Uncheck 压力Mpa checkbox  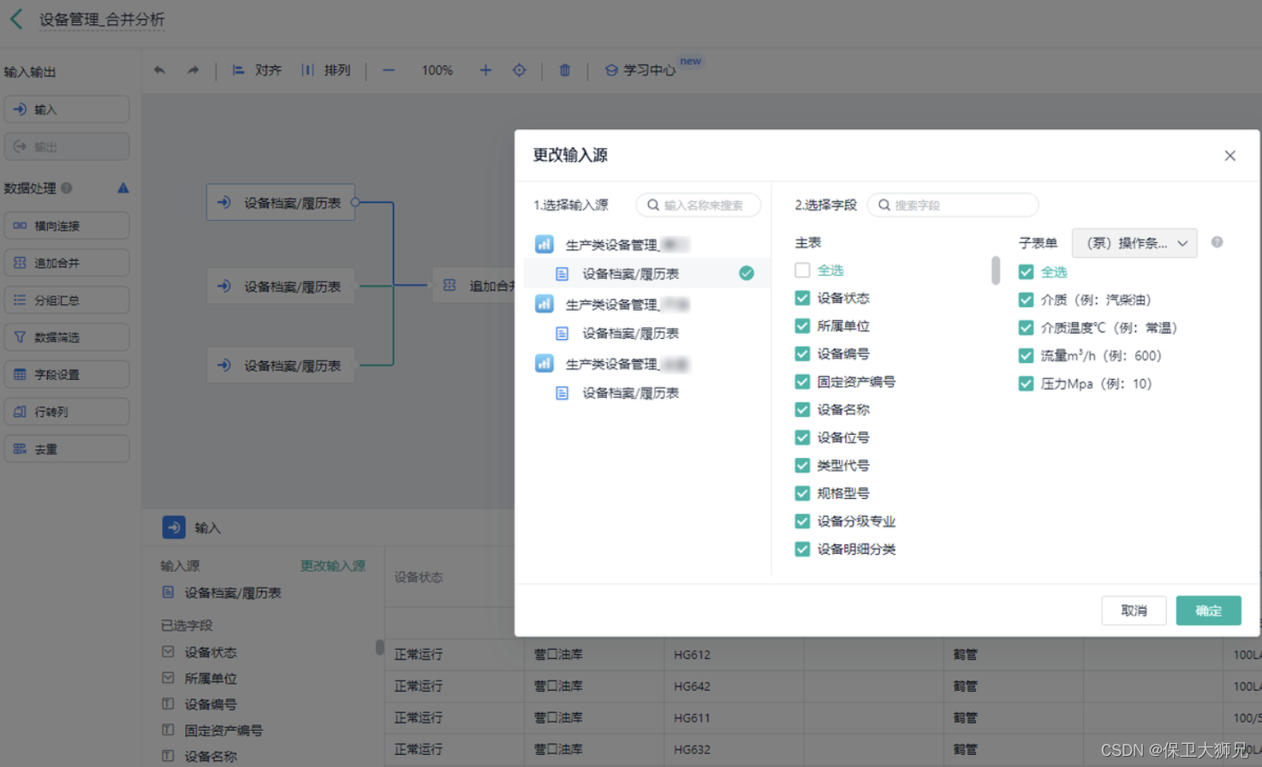click(1026, 383)
